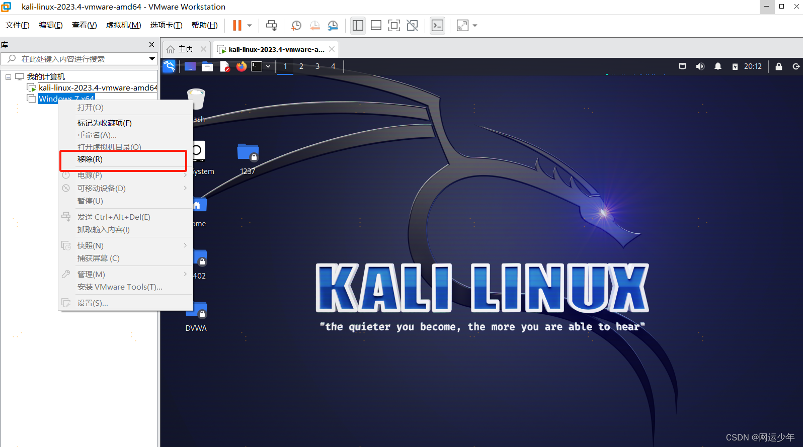
Task: Collapse the 我的计算机 tree node
Action: coord(8,77)
